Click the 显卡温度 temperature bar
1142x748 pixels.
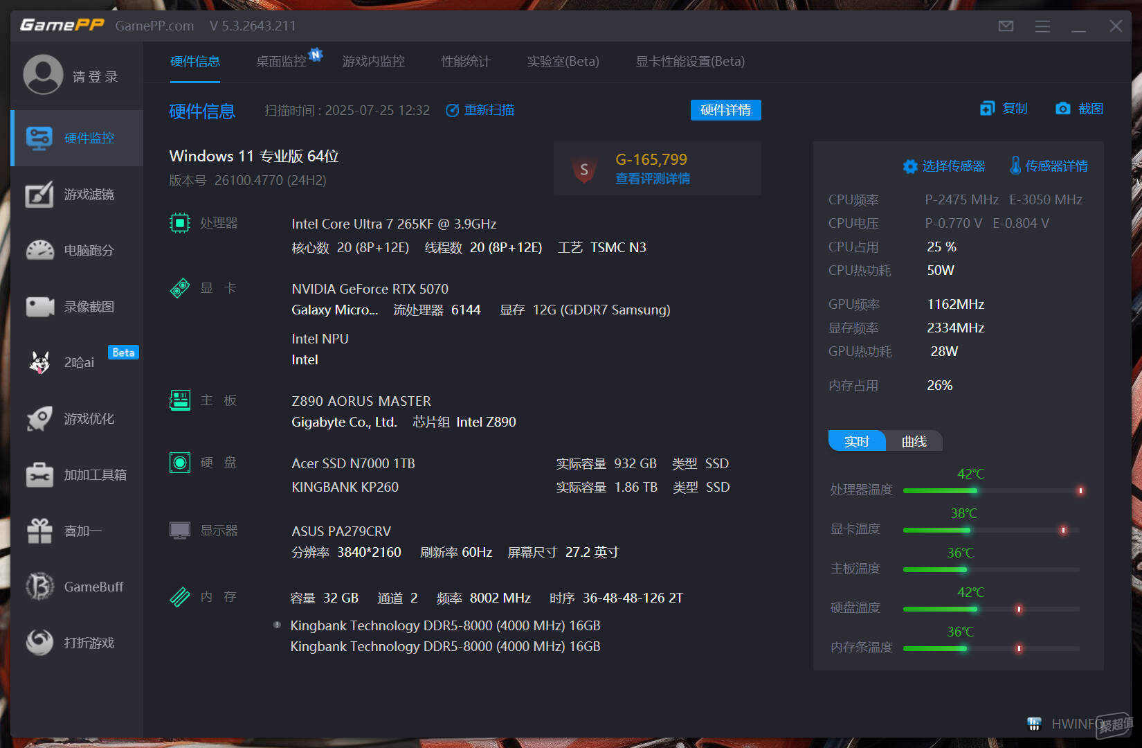point(991,530)
